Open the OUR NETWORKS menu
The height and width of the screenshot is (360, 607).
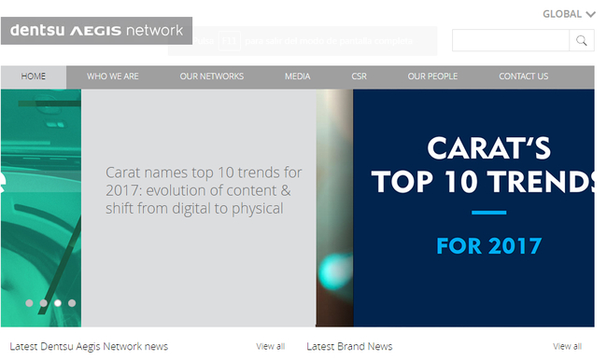point(212,76)
